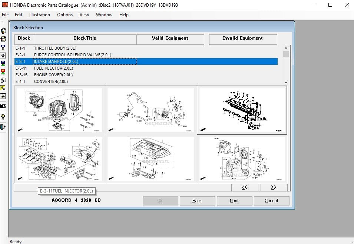
Task: Open help via yellow question mark icon
Action: pyautogui.click(x=3, y=117)
